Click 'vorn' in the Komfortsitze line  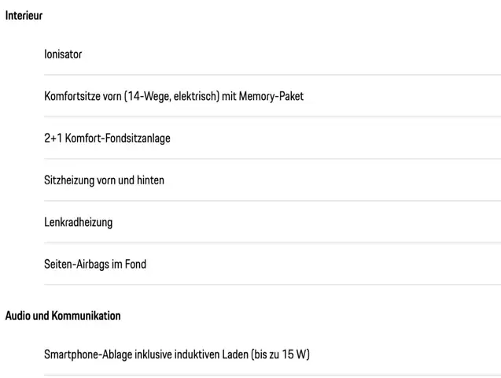pyautogui.click(x=112, y=96)
